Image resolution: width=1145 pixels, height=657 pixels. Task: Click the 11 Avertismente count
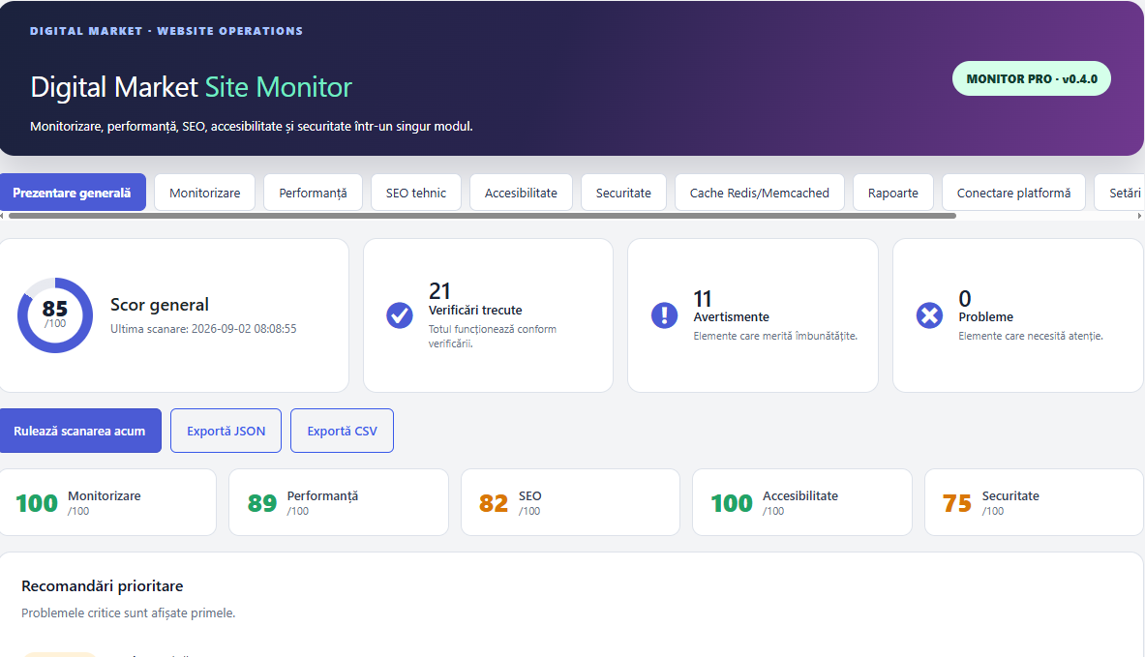tap(703, 299)
